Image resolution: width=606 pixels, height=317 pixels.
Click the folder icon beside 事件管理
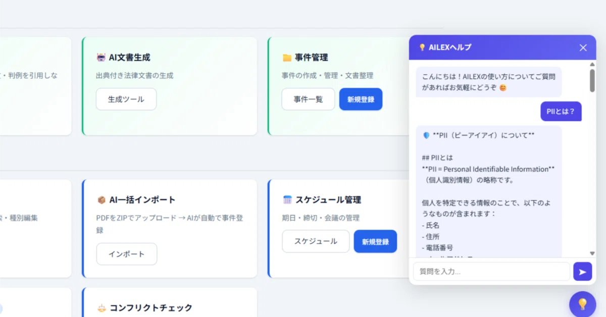click(287, 58)
